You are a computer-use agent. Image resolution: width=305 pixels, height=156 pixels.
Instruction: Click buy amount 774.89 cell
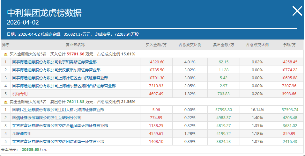click(x=156, y=118)
